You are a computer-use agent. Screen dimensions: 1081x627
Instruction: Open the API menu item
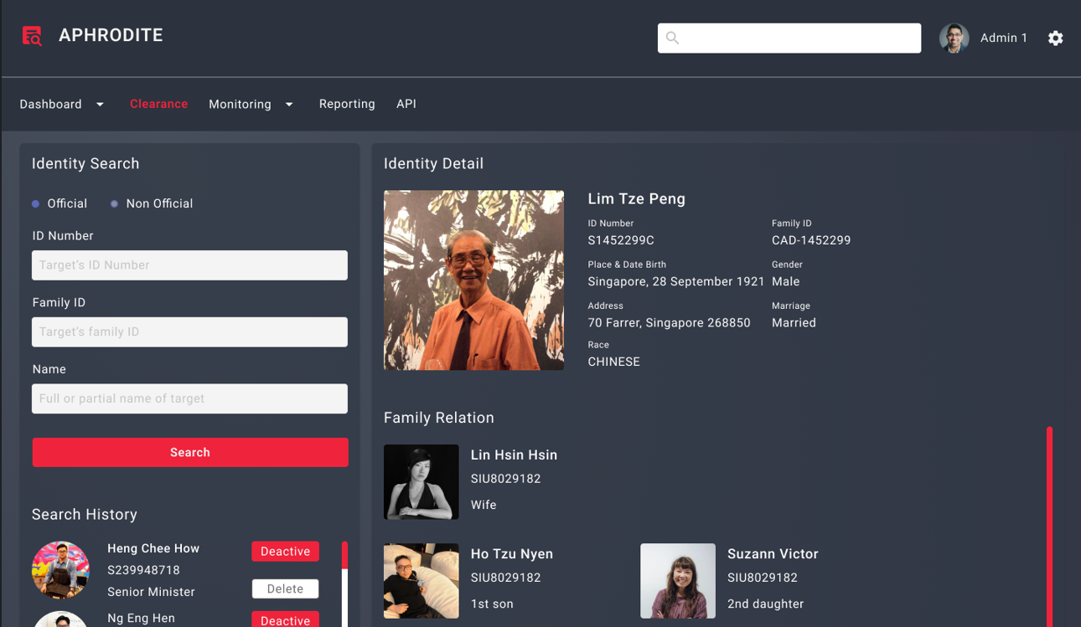(x=406, y=105)
